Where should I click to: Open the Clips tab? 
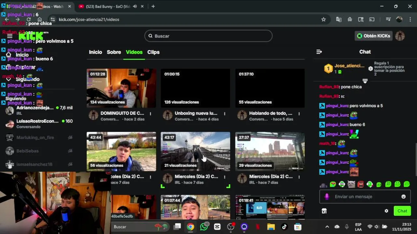pyautogui.click(x=153, y=52)
